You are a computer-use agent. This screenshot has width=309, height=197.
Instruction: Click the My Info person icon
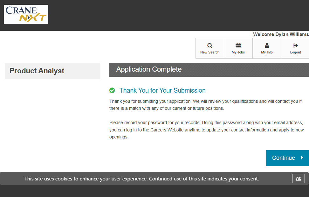pos(267,46)
